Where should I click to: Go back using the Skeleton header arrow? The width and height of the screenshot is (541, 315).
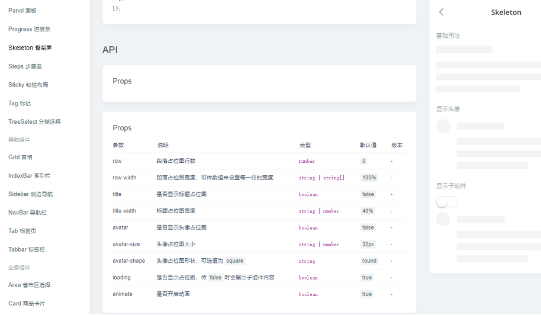pos(442,12)
